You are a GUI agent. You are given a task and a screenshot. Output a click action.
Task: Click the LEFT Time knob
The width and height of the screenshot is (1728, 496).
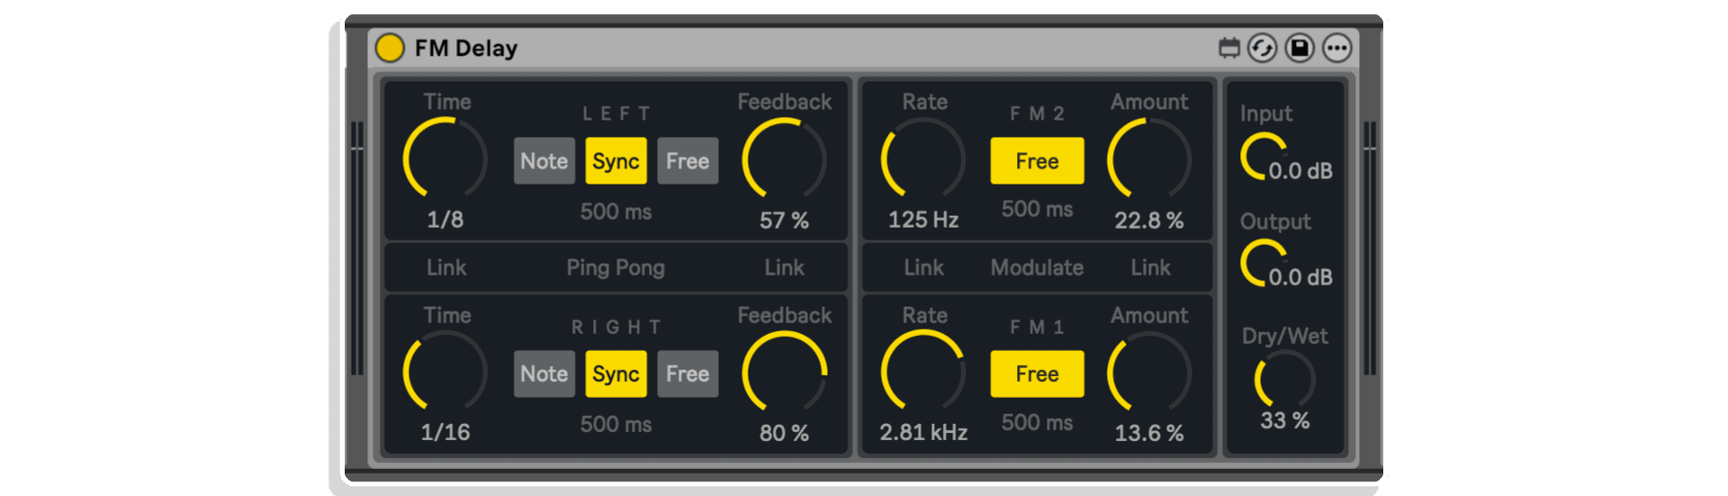click(445, 159)
